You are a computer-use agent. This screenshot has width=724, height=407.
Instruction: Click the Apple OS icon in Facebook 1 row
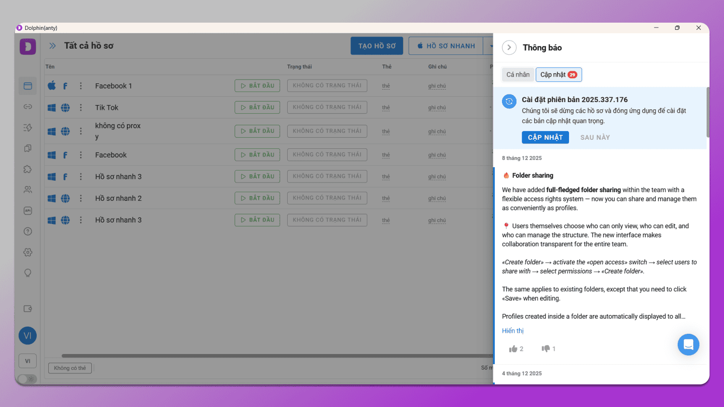pos(52,86)
